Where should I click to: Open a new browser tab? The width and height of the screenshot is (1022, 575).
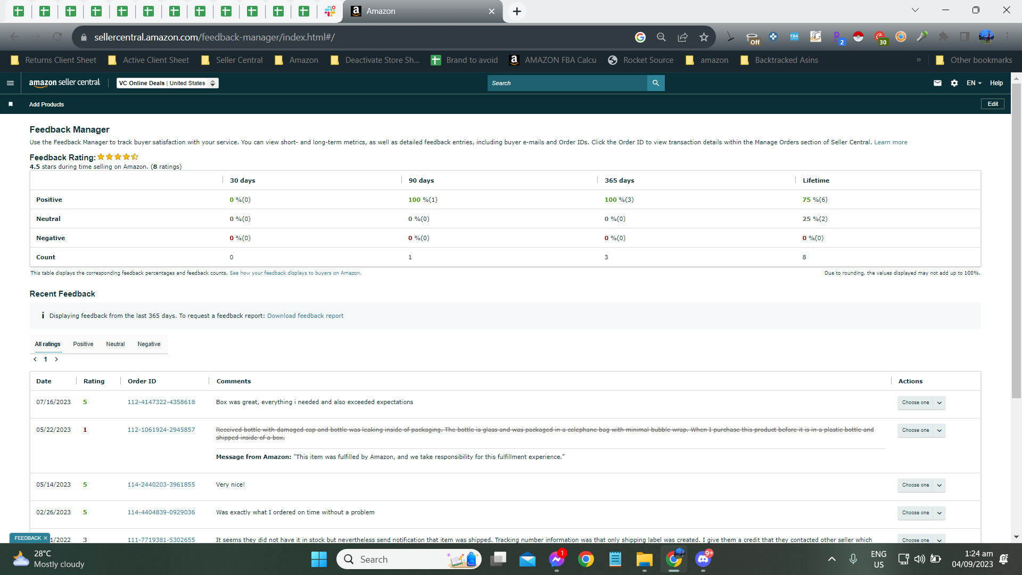tap(517, 11)
